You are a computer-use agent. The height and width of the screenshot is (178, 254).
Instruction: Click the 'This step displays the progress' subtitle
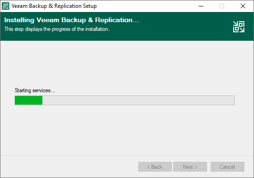coord(57,29)
